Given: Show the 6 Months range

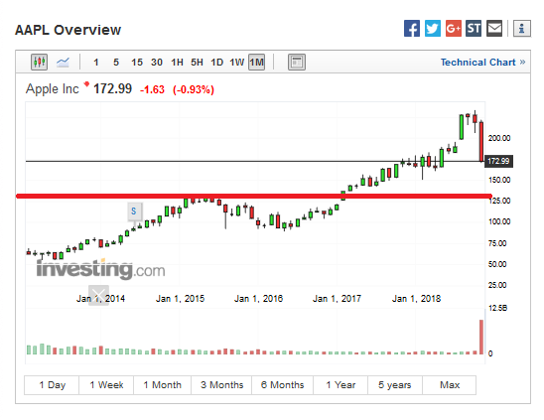Looking at the screenshot, I should pyautogui.click(x=282, y=385).
